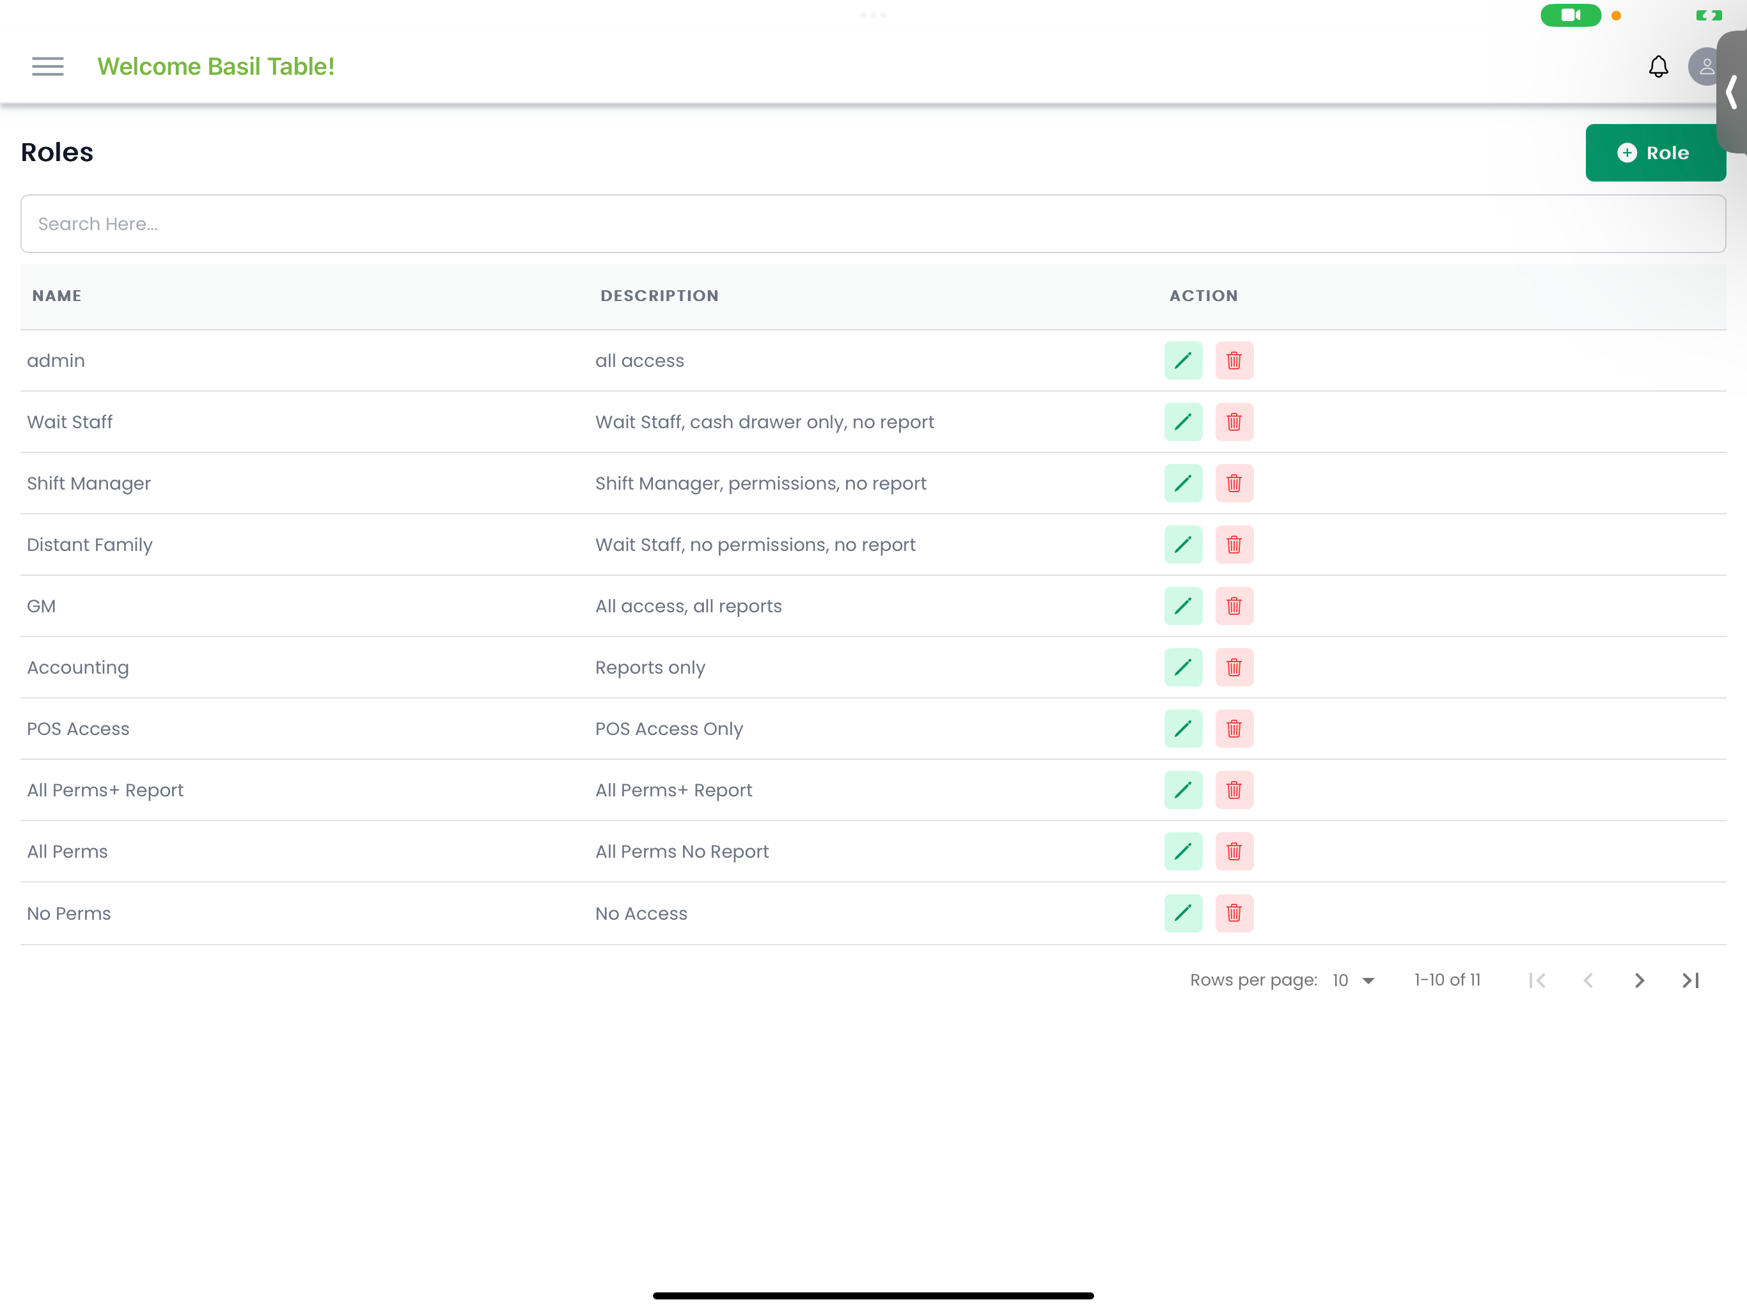Focus the Search Here field
The width and height of the screenshot is (1747, 1309).
click(873, 224)
